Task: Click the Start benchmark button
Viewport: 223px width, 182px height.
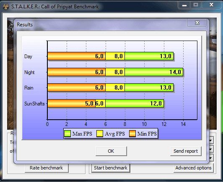Action: 111,168
